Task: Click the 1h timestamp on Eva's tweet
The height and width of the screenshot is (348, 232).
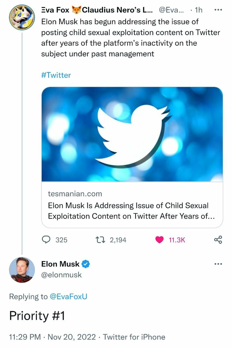Action: 199,10
